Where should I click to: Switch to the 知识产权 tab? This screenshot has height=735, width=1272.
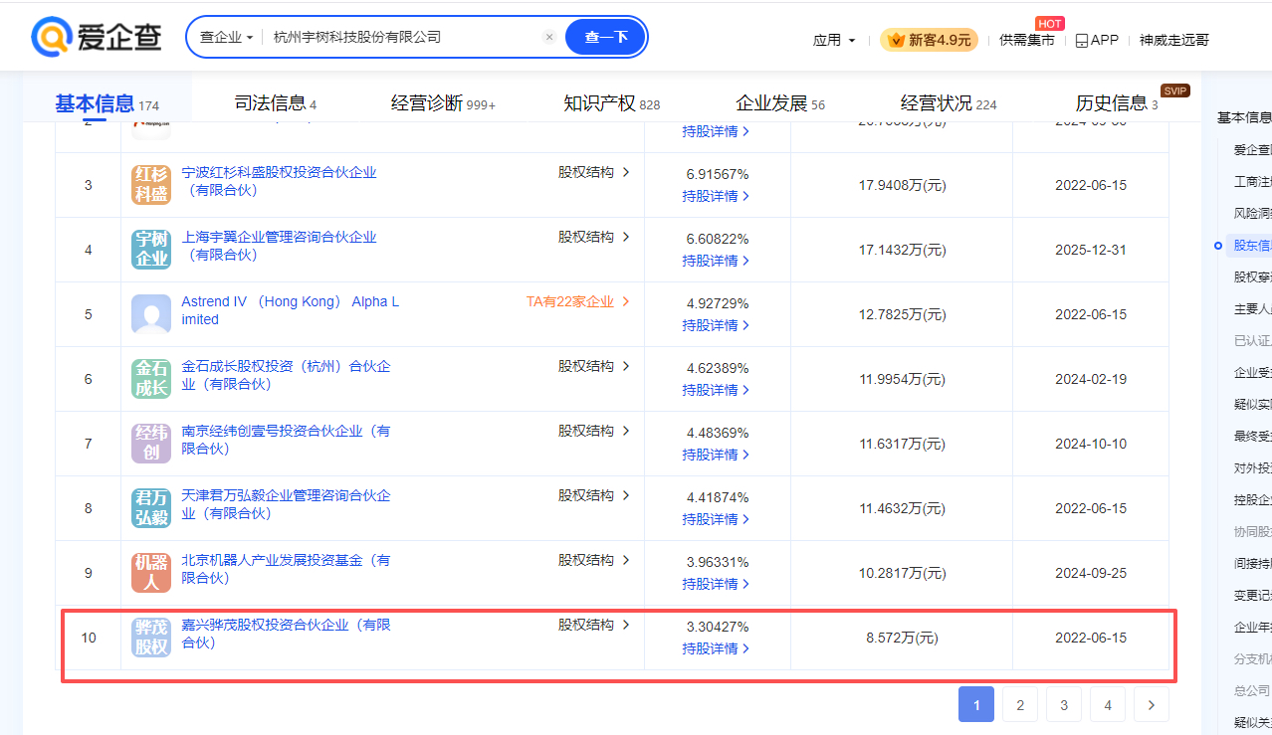(x=611, y=103)
